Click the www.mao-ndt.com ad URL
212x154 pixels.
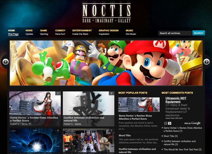click(x=174, y=118)
